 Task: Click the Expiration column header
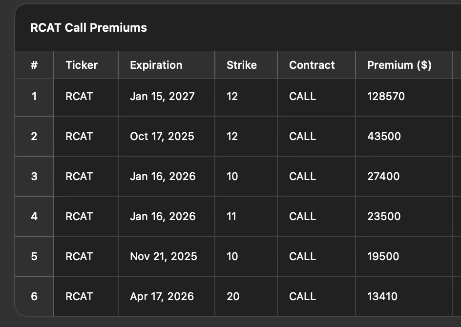point(156,65)
